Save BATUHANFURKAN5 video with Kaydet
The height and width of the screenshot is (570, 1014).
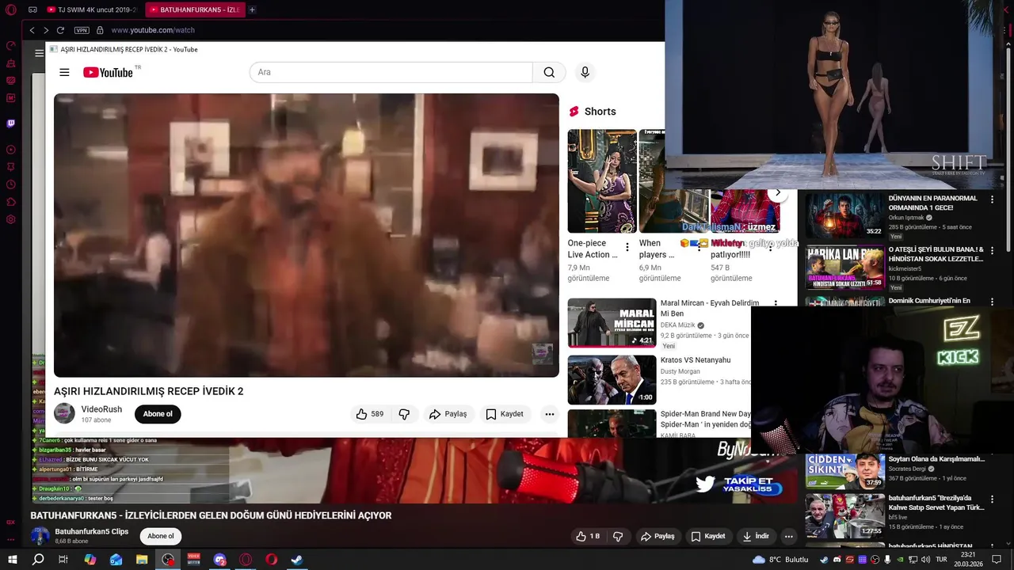click(x=707, y=536)
